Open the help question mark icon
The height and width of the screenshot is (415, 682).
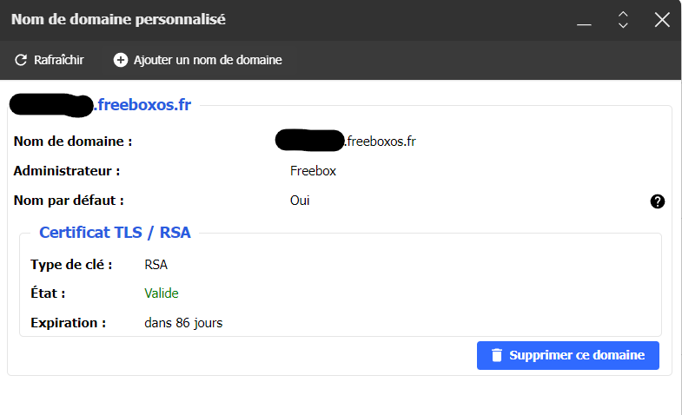tap(657, 201)
